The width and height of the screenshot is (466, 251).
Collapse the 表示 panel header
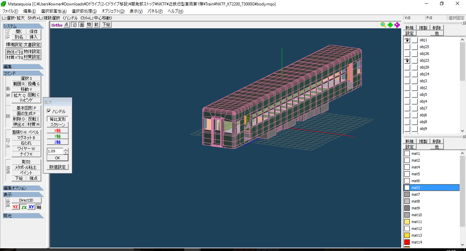pyautogui.click(x=23, y=195)
